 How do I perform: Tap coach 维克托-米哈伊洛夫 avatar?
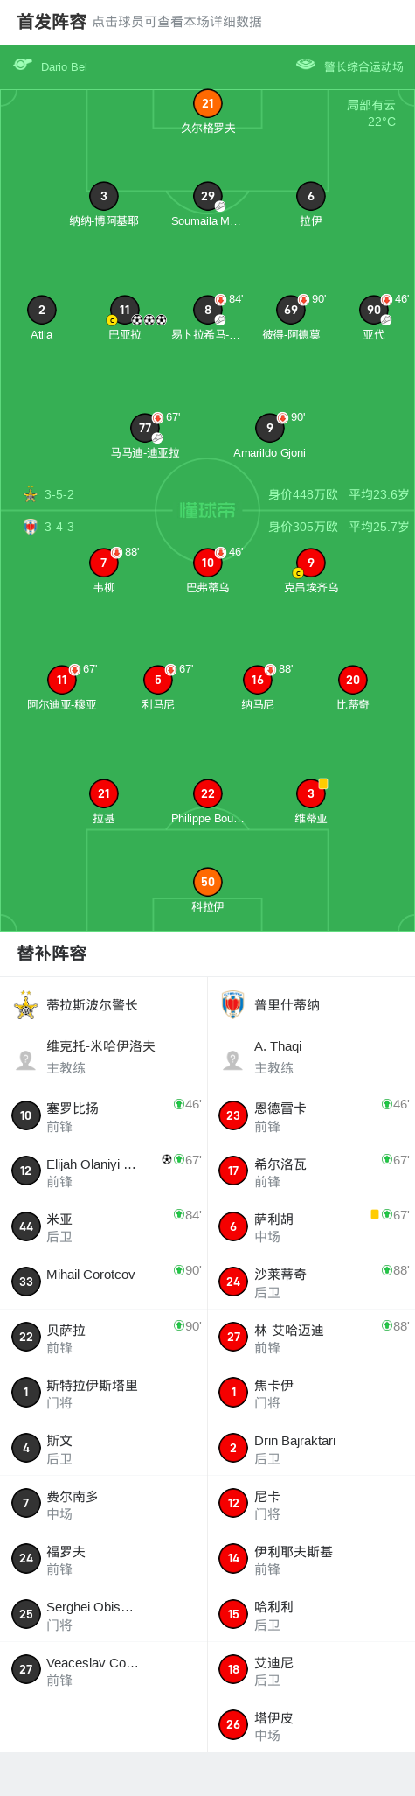26,1060
